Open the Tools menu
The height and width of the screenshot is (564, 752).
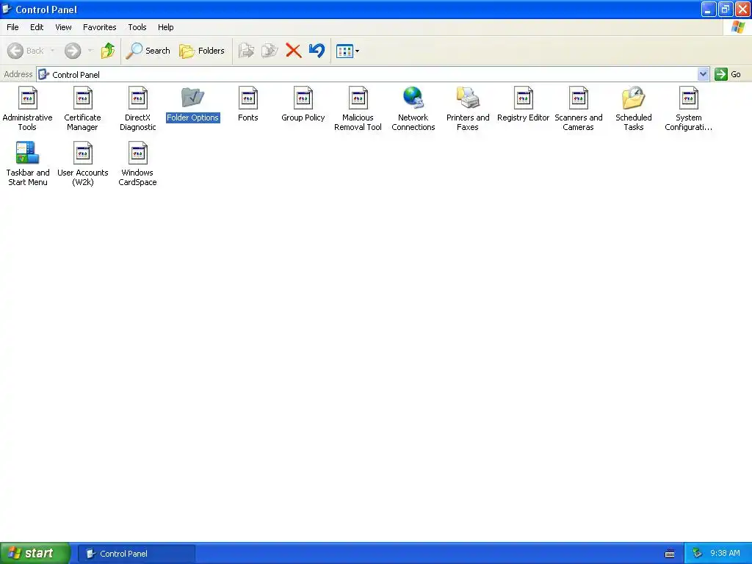tap(137, 27)
